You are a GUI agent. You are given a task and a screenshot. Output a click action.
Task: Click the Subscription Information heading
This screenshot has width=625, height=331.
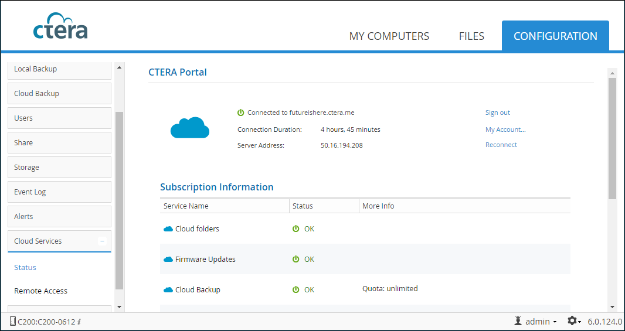[217, 187]
